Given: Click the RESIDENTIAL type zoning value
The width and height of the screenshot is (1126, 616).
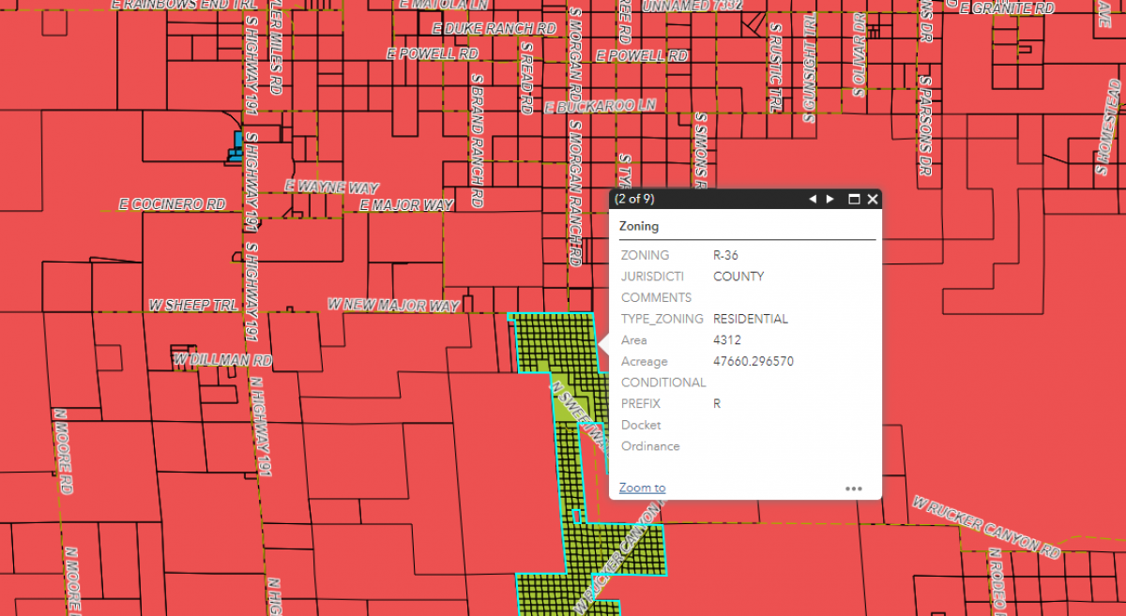Looking at the screenshot, I should pyautogui.click(x=751, y=319).
